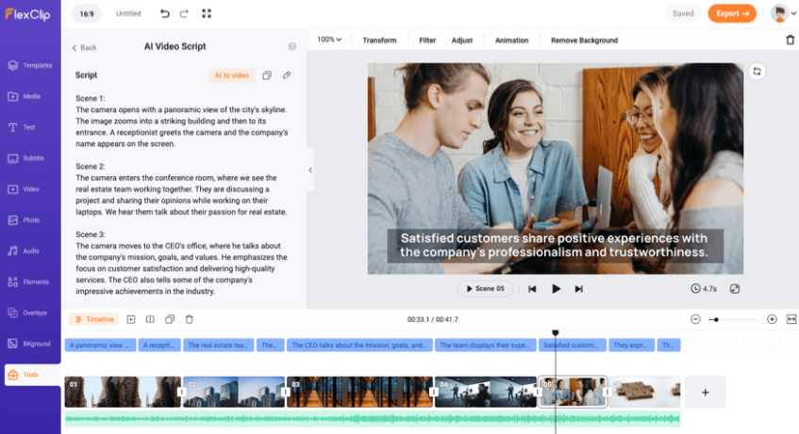This screenshot has width=799, height=434.
Task: Click the AI to video button
Action: [x=231, y=75]
